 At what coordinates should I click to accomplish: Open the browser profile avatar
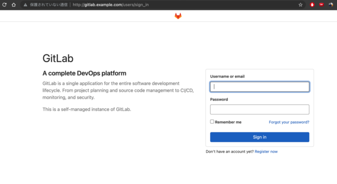pyautogui.click(x=331, y=5)
